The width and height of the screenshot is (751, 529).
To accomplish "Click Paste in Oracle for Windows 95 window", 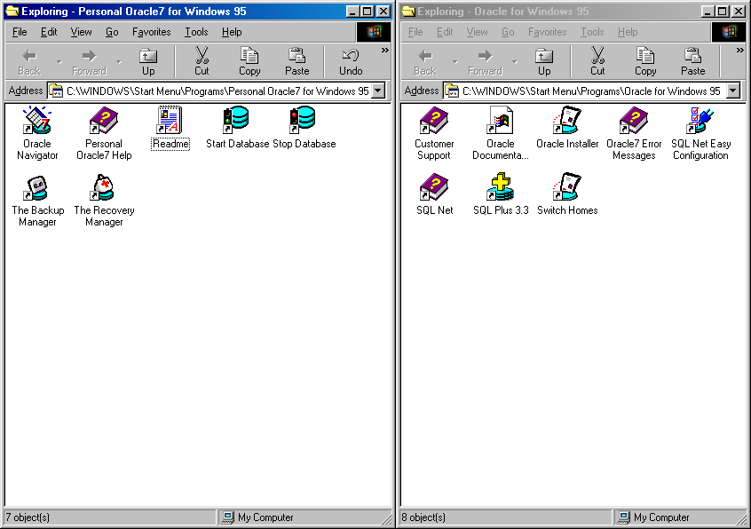I will click(x=692, y=62).
